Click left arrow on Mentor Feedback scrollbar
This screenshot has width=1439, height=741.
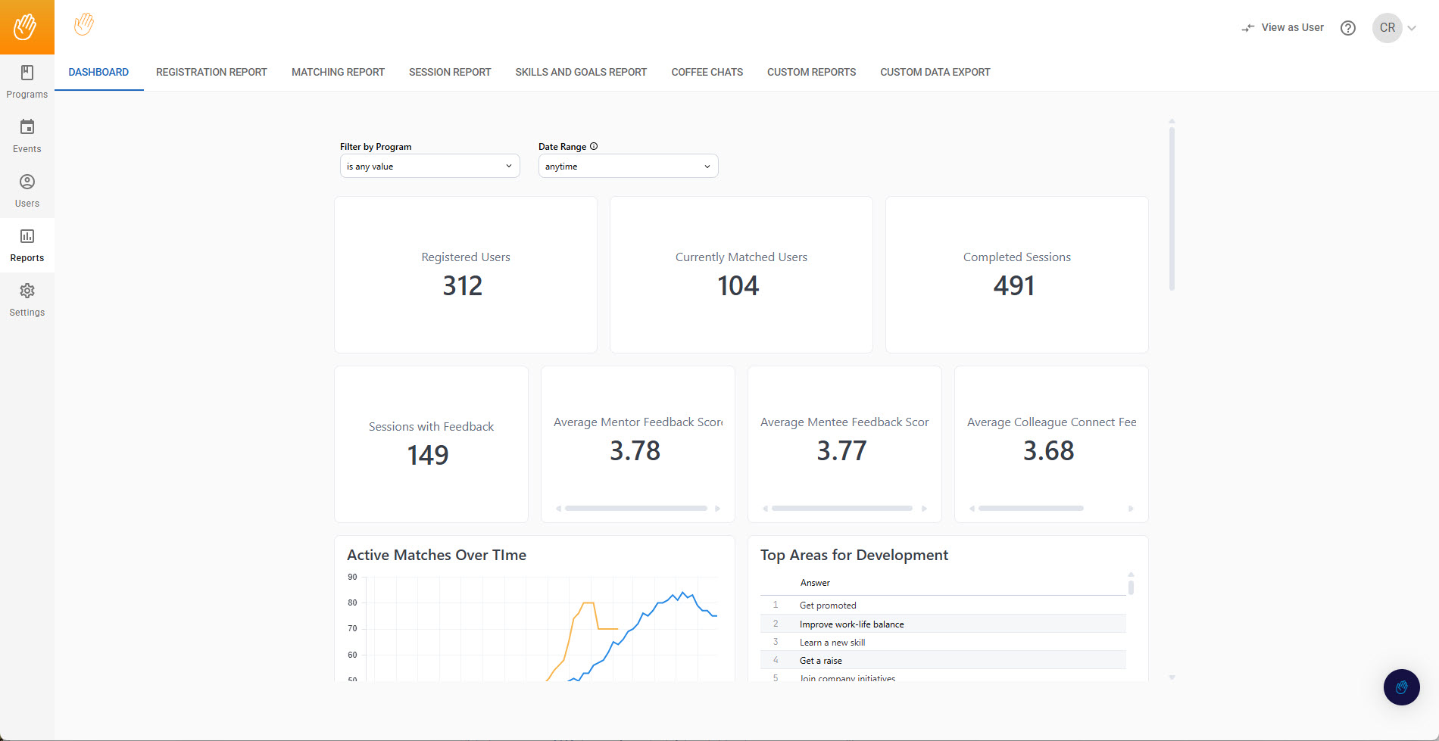coord(558,509)
